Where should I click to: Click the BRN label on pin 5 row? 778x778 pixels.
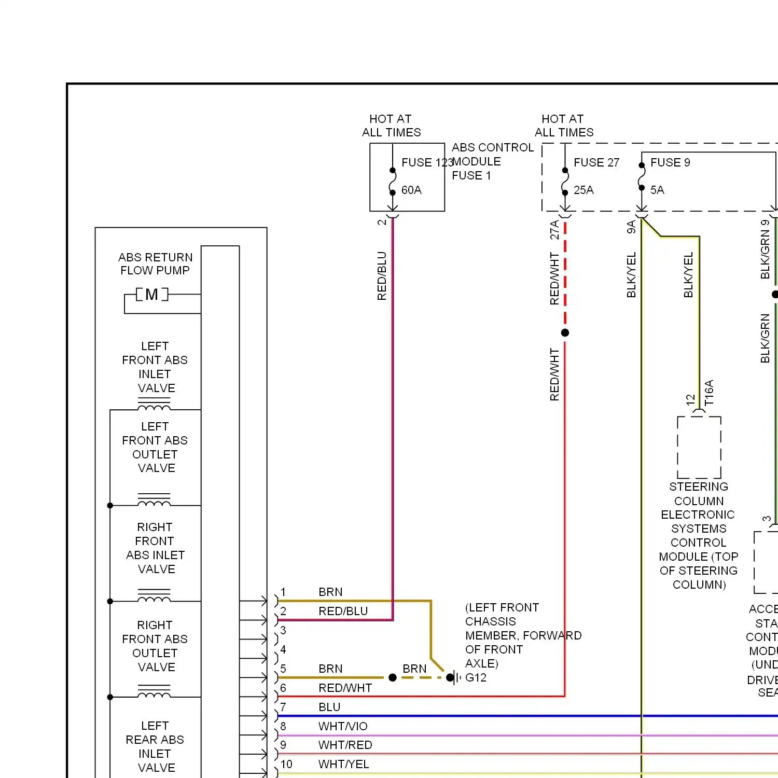tap(330, 669)
